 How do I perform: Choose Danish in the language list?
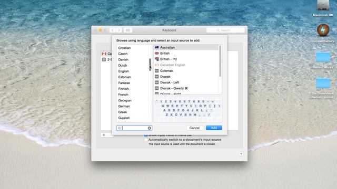(123, 59)
